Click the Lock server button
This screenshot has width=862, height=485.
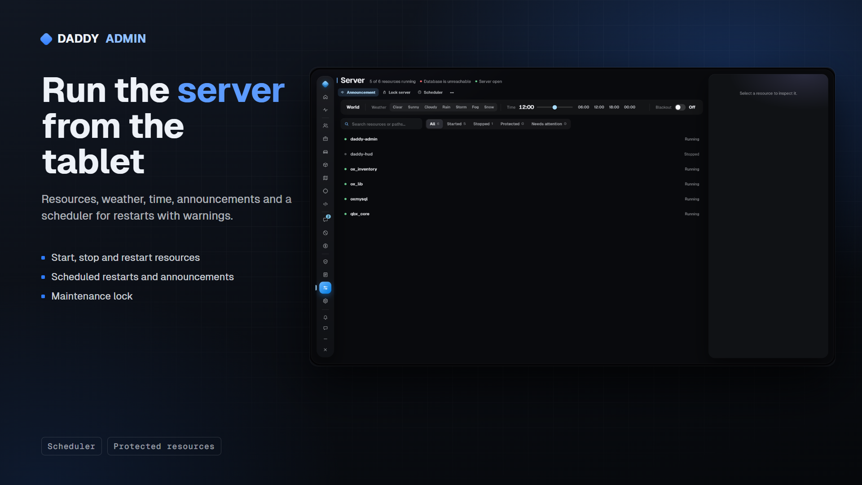[x=396, y=93]
